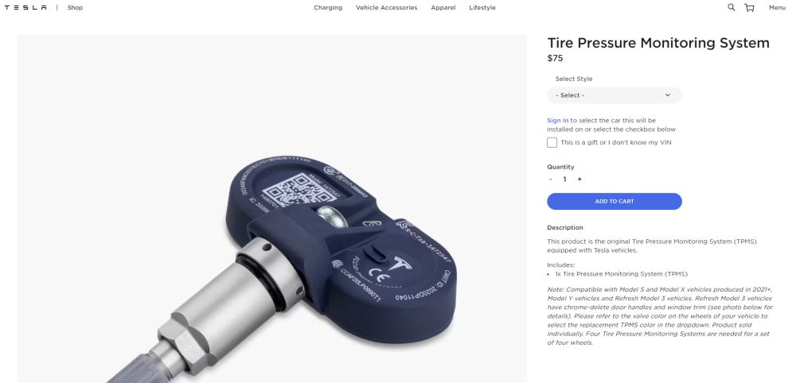Select the quantity value field

[x=564, y=180]
